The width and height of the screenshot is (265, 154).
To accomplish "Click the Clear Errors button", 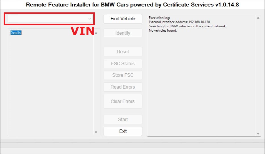I will [123, 101].
